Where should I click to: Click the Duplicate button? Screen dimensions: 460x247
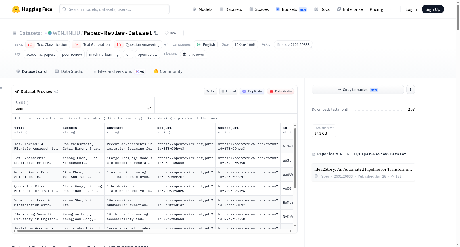pos(252,91)
